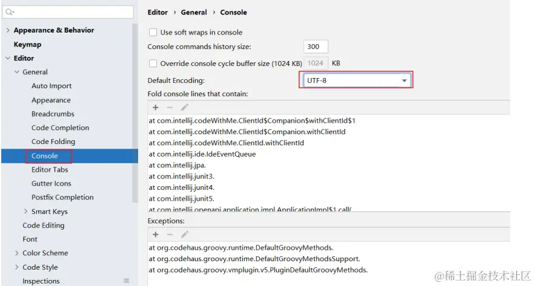Image resolution: width=535 pixels, height=286 pixels.
Task: Add a fold console line pattern
Action: (x=156, y=108)
